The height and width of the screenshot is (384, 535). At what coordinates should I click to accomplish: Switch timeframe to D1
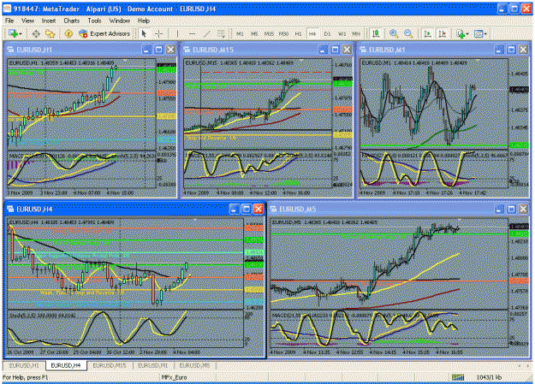click(x=327, y=33)
